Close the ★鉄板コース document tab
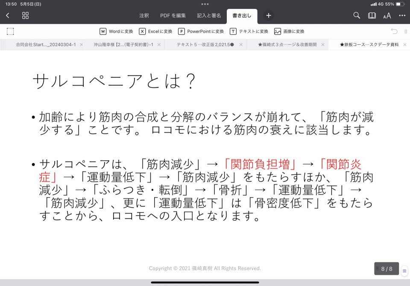The image size is (410, 286). 405,45
